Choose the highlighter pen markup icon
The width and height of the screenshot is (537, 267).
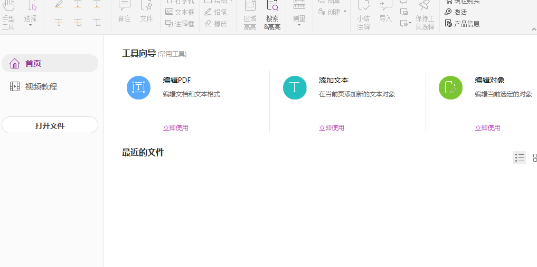(59, 4)
